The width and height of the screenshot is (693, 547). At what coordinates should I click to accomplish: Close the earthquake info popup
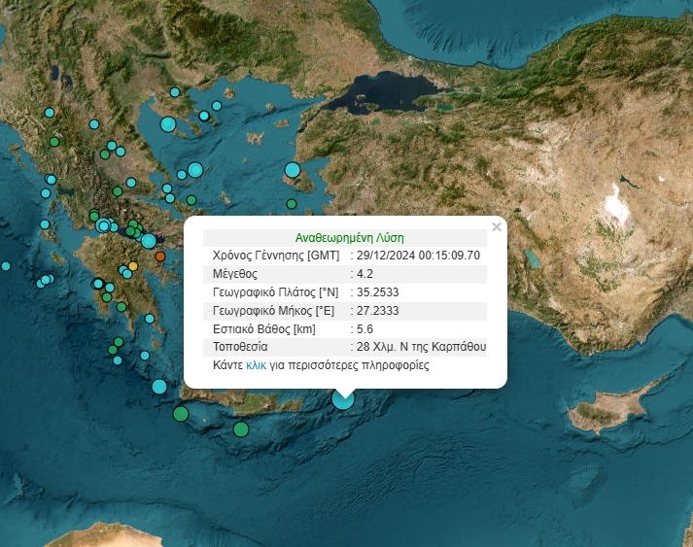point(497,227)
